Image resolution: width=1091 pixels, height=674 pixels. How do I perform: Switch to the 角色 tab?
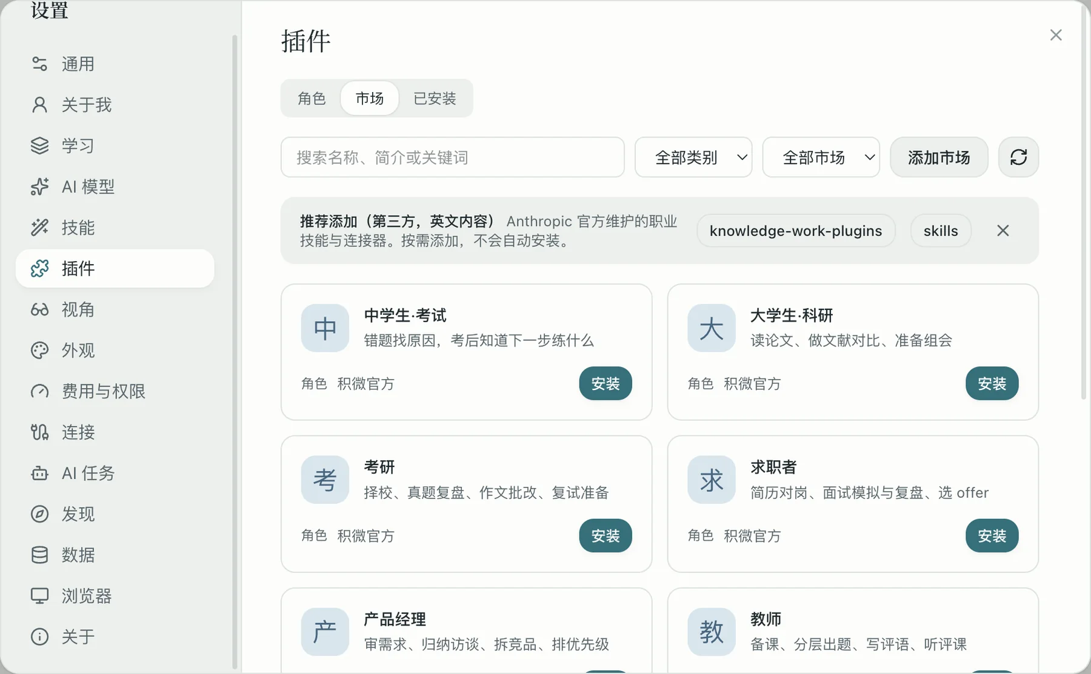(x=312, y=98)
